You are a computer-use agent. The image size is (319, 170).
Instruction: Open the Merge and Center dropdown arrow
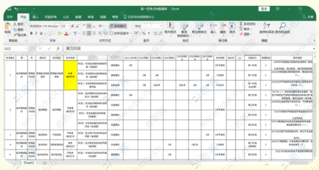[x=131, y=33]
